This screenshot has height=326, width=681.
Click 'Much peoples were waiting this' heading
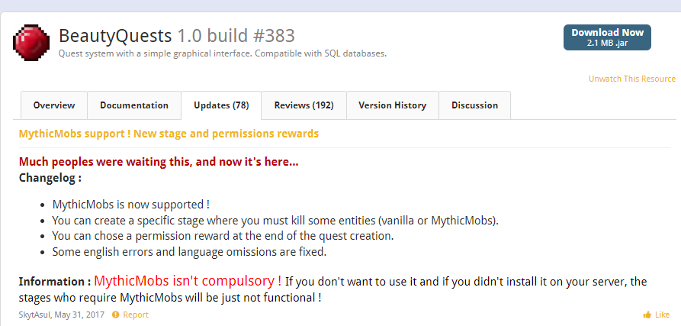(x=159, y=162)
